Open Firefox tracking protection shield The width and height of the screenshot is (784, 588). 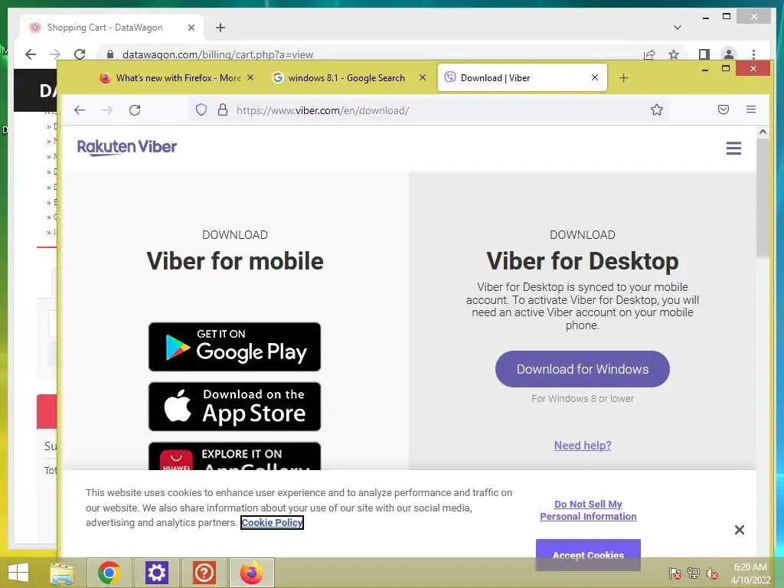201,110
